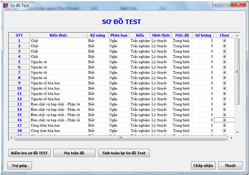Click the horizontal scrollbar left arrow
The height and width of the screenshot is (175, 249).
pyautogui.click(x=11, y=138)
